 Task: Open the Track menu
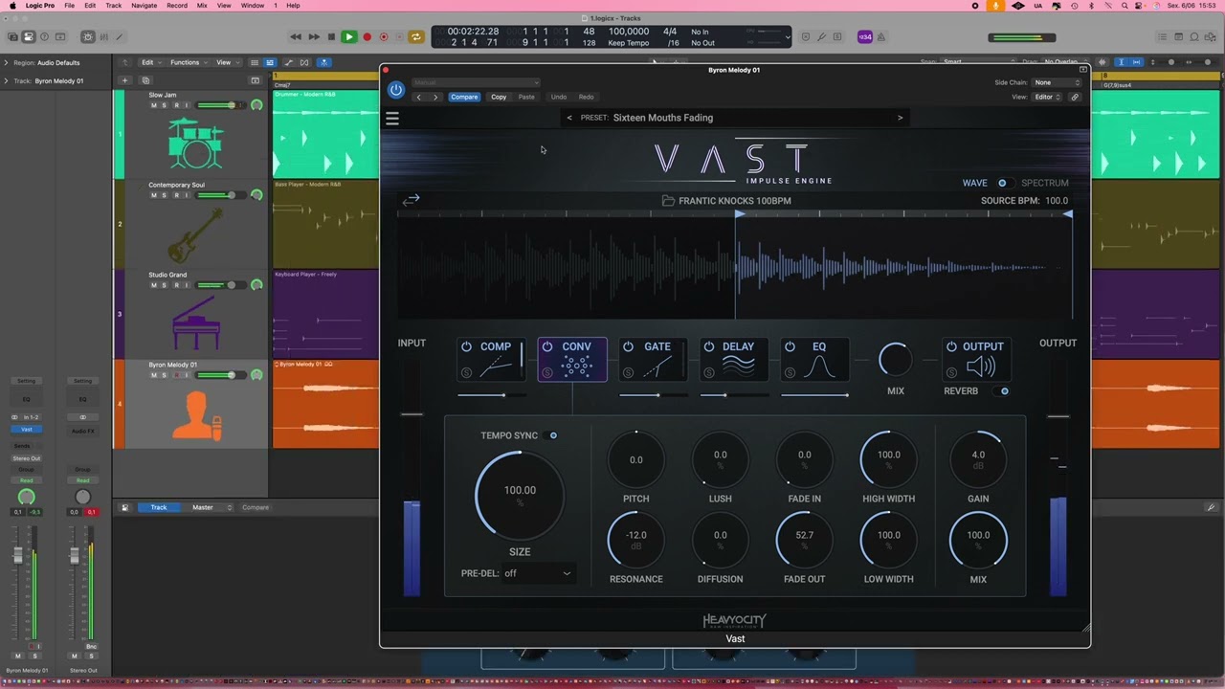click(113, 6)
